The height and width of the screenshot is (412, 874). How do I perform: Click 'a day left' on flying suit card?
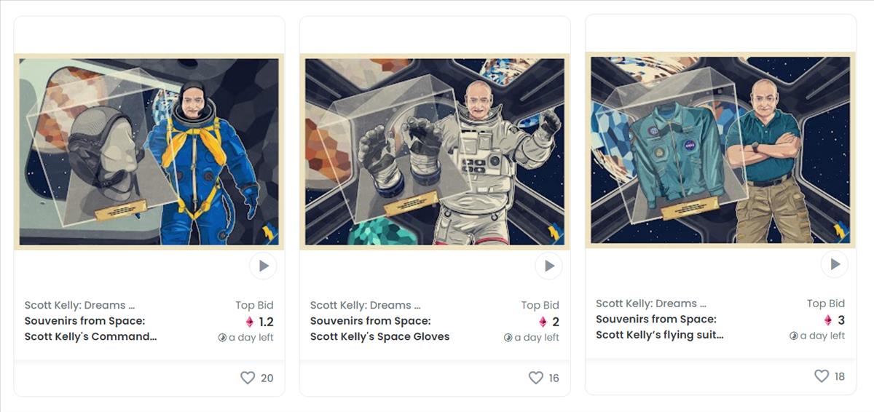pos(822,336)
